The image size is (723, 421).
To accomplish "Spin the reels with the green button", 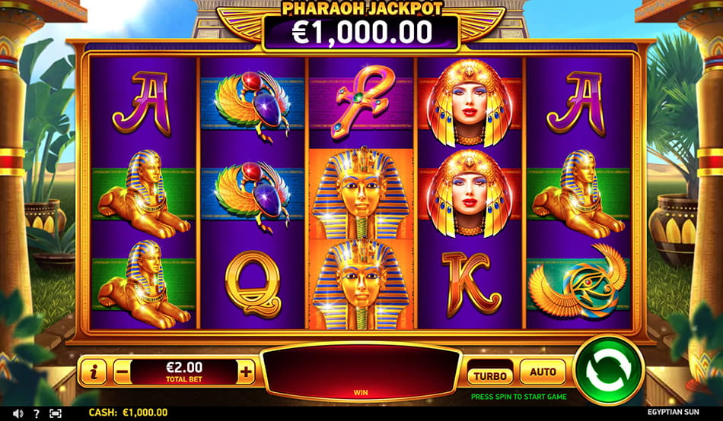I will (608, 370).
